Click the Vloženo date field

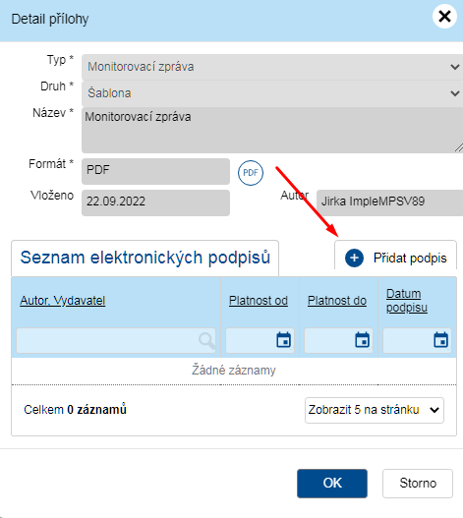click(x=155, y=202)
